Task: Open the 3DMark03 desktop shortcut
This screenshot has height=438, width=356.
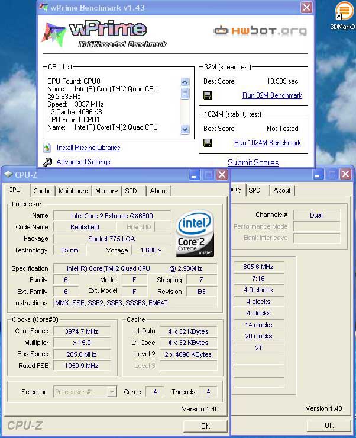Action: [345, 15]
